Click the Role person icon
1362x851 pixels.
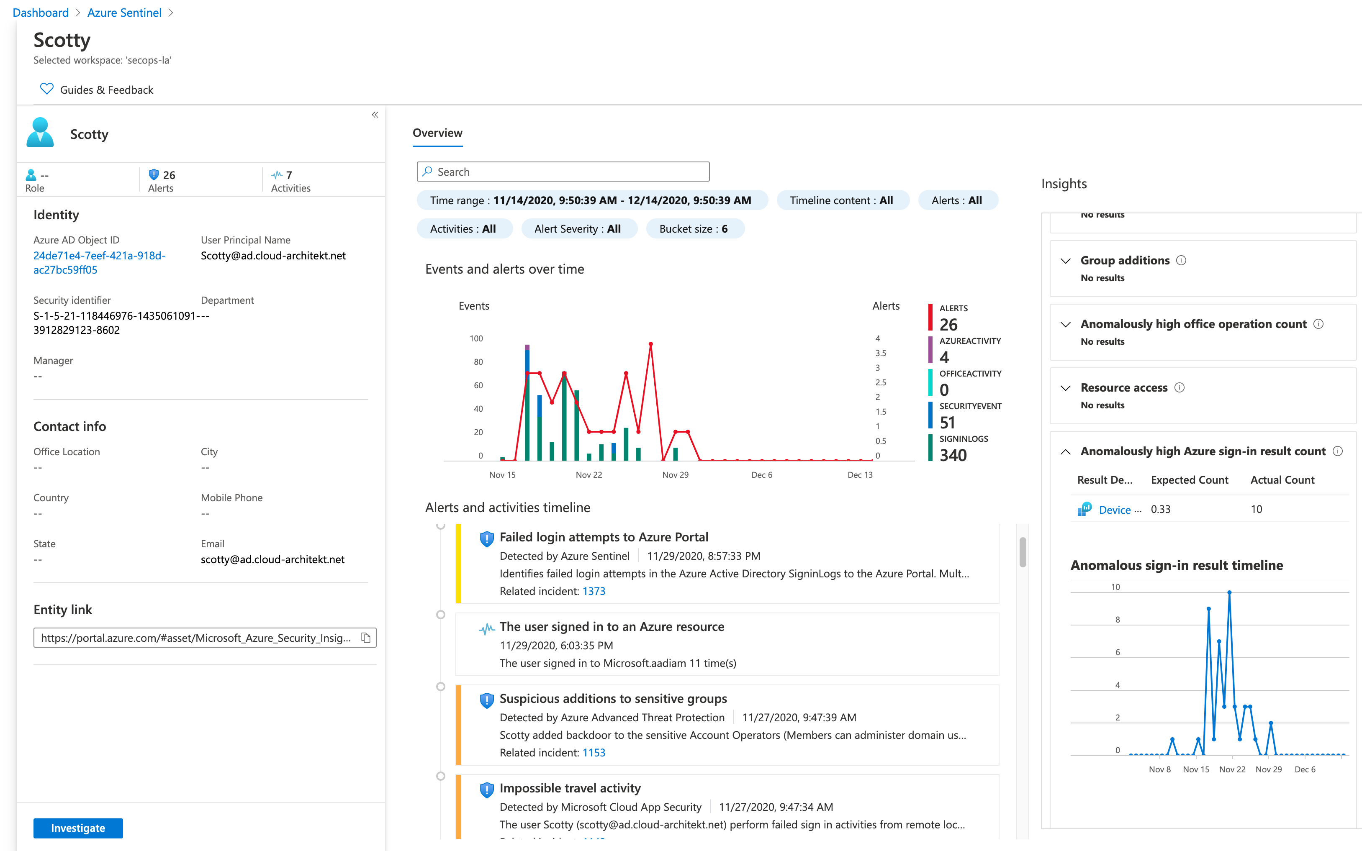(31, 175)
